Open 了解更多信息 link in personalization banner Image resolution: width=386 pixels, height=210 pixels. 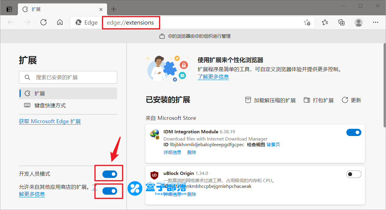click(x=213, y=77)
